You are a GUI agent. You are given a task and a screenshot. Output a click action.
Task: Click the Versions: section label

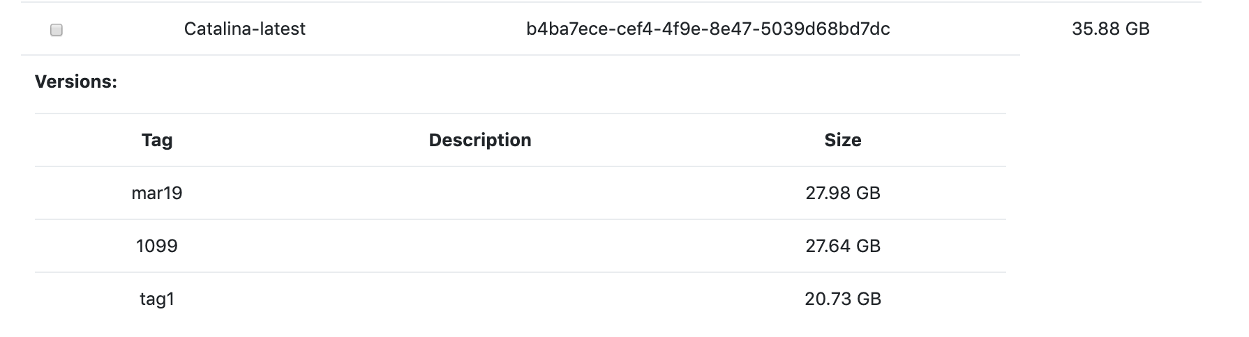click(76, 81)
